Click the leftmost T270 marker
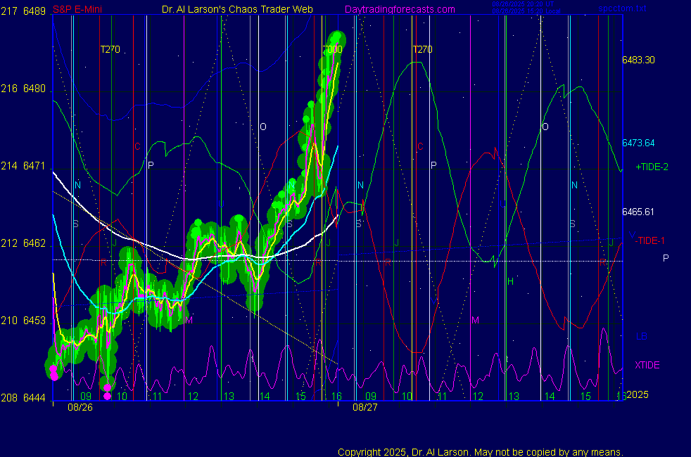The width and height of the screenshot is (691, 457). 110,49
